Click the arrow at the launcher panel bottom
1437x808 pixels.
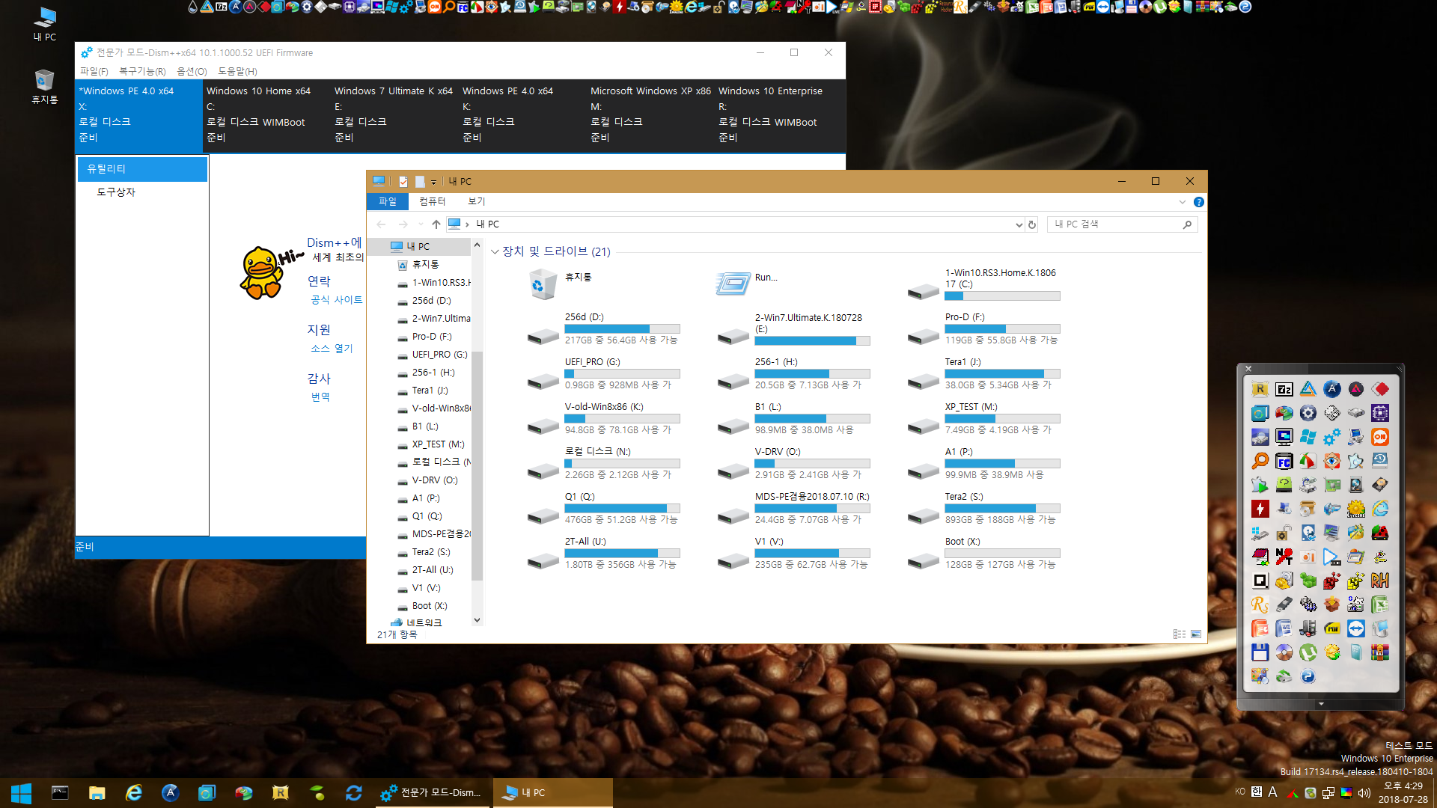click(x=1321, y=704)
